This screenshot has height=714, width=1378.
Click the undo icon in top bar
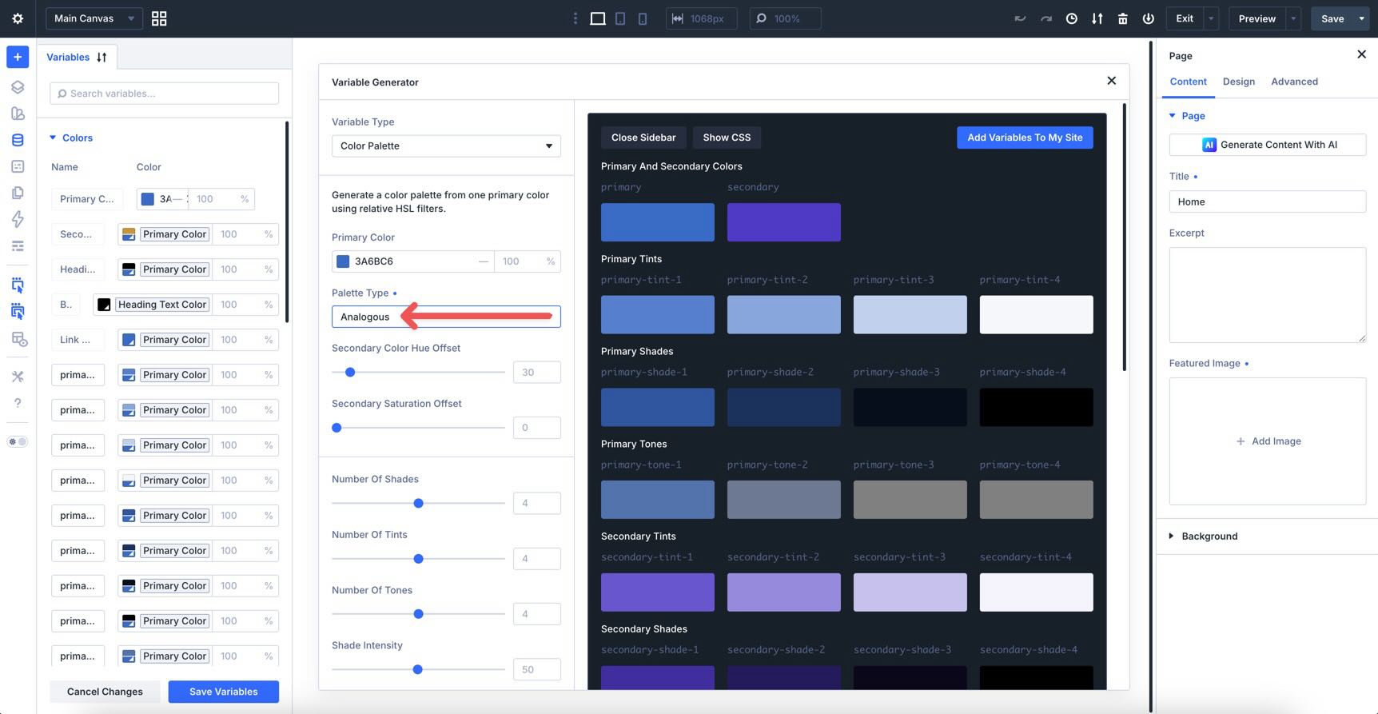1020,18
